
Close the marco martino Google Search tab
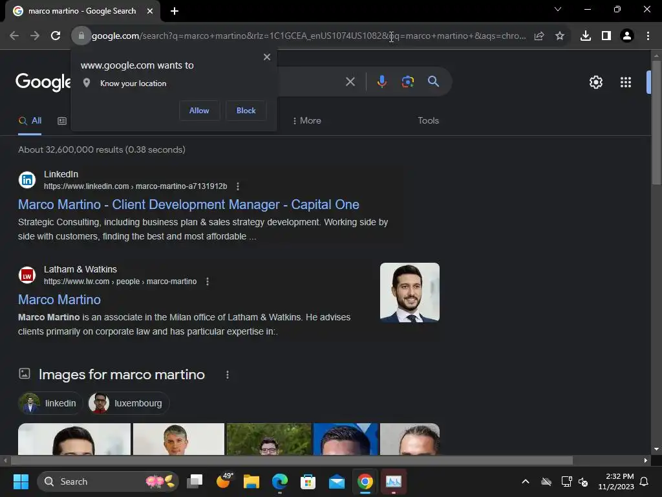tap(149, 12)
